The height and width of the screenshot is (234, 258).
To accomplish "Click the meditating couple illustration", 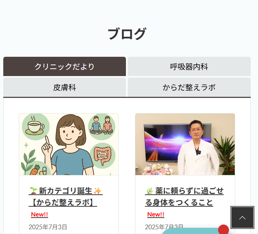I will (102, 127).
